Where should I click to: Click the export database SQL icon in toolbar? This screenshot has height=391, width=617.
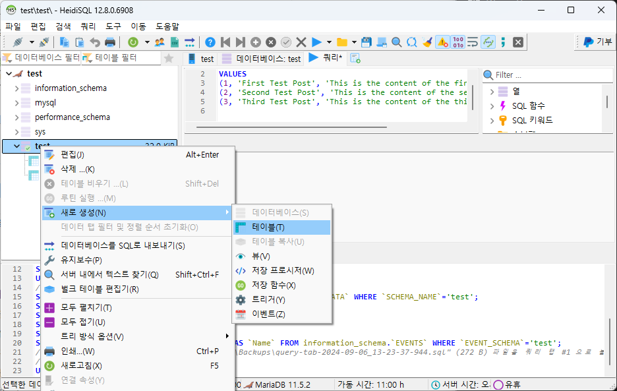pos(190,42)
